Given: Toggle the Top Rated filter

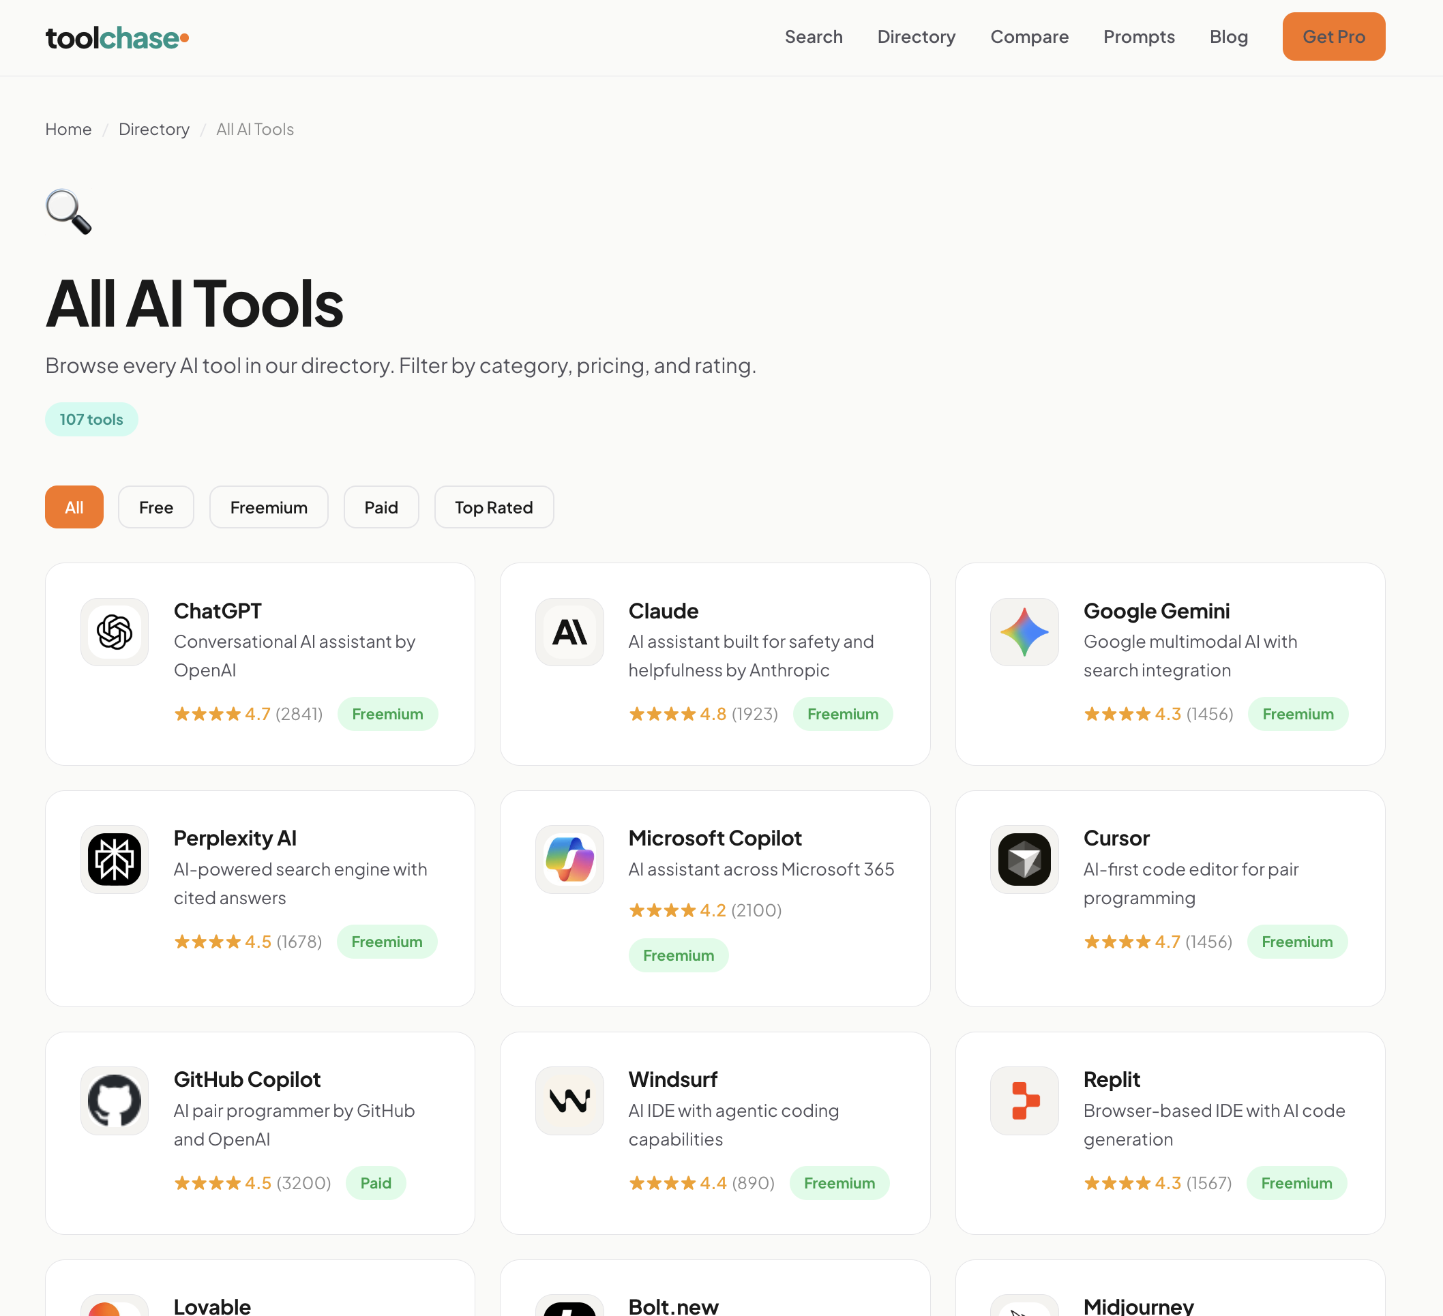Looking at the screenshot, I should pyautogui.click(x=493, y=507).
